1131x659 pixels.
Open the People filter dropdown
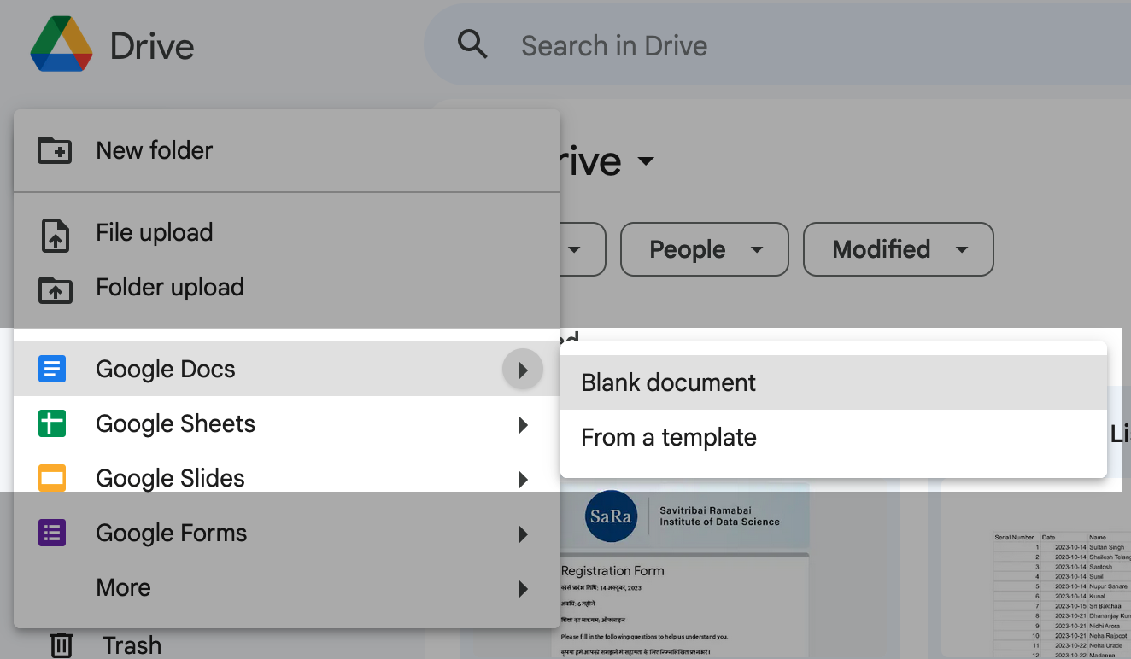704,249
